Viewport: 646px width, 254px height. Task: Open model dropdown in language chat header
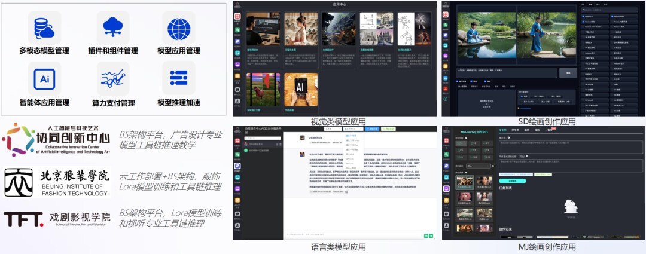click(353, 128)
